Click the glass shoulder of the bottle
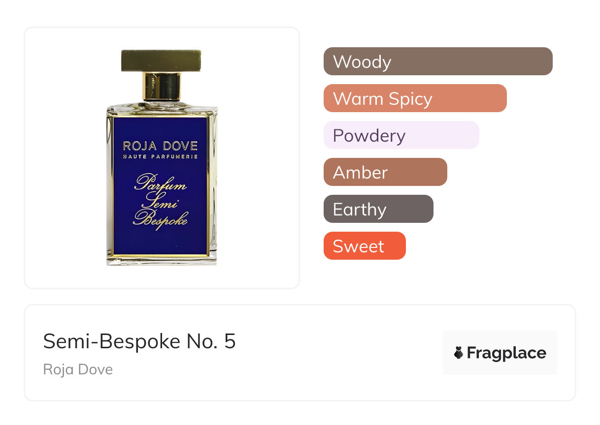The width and height of the screenshot is (600, 425). click(x=161, y=107)
